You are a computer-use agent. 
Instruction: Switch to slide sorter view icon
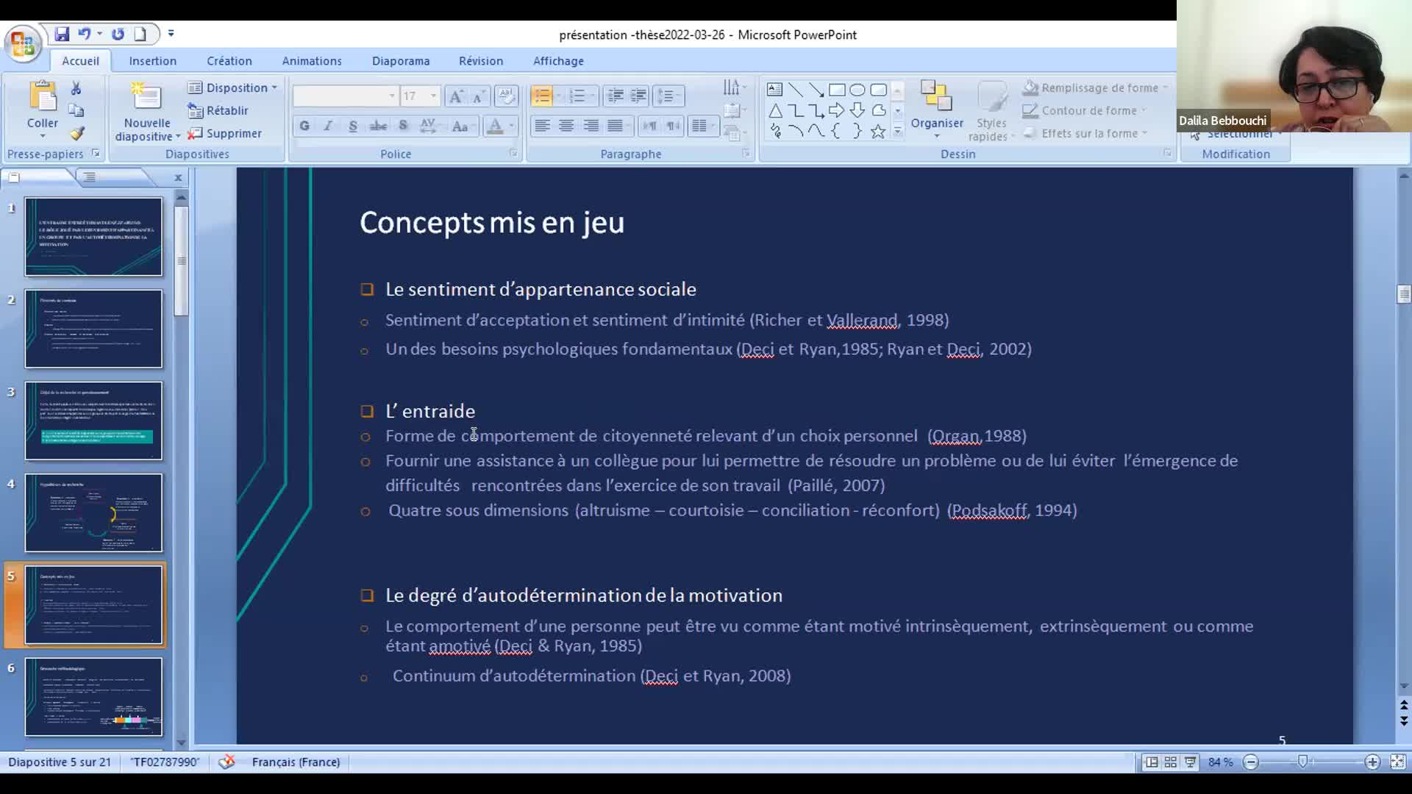(1170, 762)
